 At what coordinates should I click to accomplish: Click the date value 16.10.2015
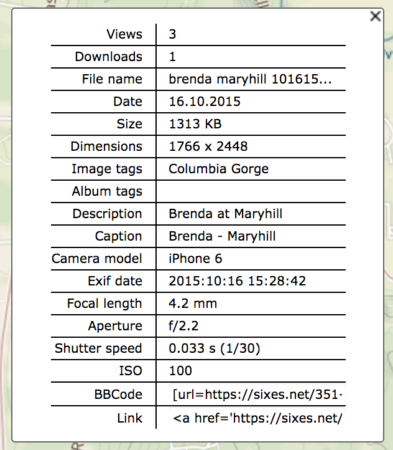click(x=205, y=102)
